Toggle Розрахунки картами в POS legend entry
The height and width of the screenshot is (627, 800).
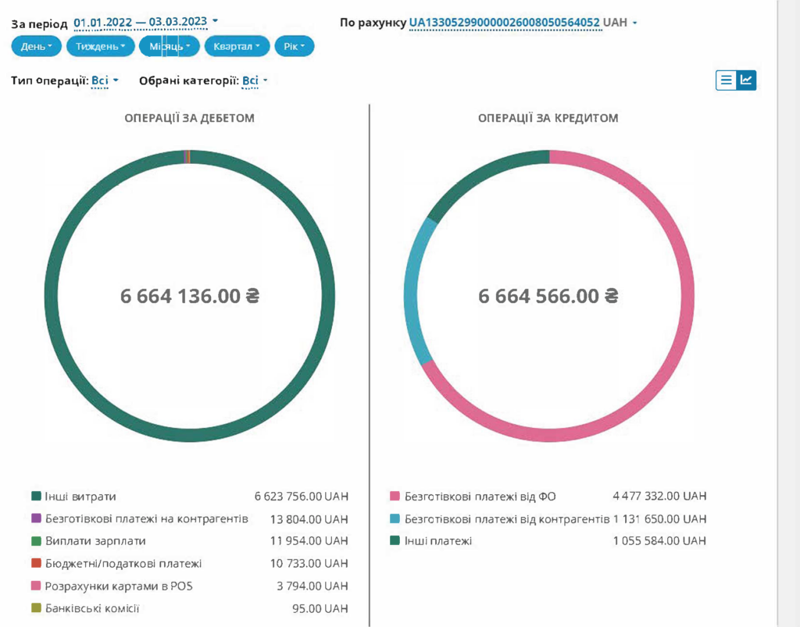(x=119, y=586)
